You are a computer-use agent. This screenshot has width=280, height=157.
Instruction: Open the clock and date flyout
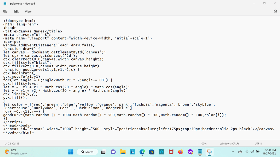pos(270,152)
